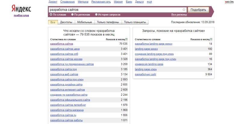Open разработка +и продвижение сайтов keyword

pyautogui.click(x=72, y=64)
